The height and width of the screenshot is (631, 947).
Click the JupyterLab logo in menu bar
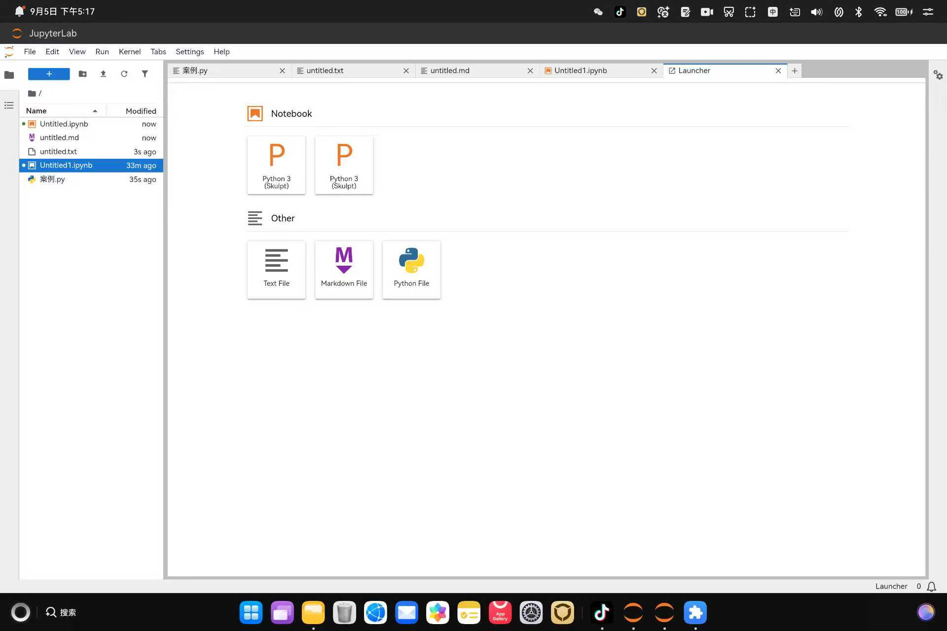pos(9,52)
